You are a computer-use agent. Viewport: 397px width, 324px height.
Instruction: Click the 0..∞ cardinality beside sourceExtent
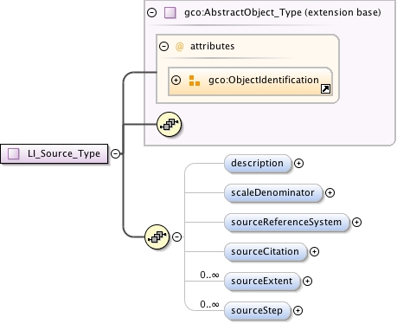pos(209,275)
